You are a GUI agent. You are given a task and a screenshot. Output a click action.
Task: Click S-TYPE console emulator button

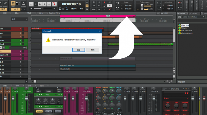tap(39, 111)
